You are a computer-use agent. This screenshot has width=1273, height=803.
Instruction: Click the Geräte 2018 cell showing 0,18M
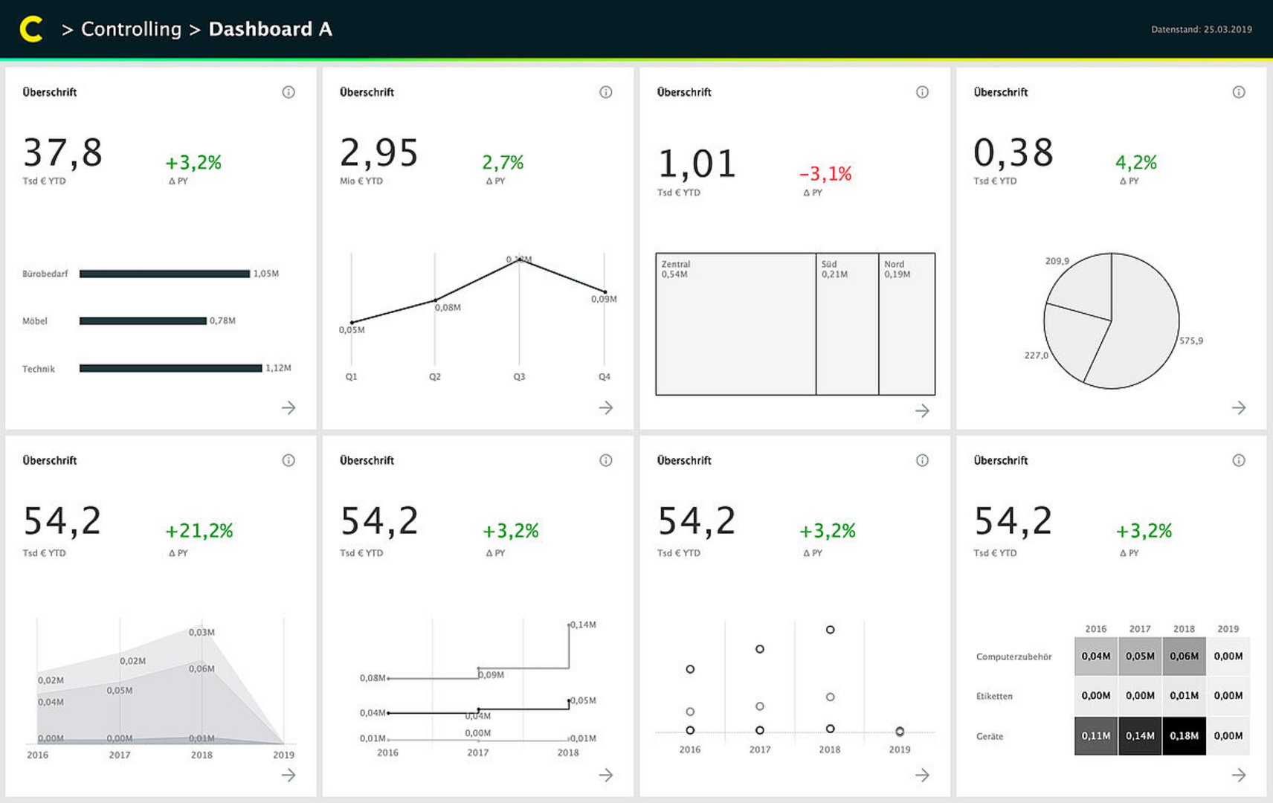coord(1184,735)
